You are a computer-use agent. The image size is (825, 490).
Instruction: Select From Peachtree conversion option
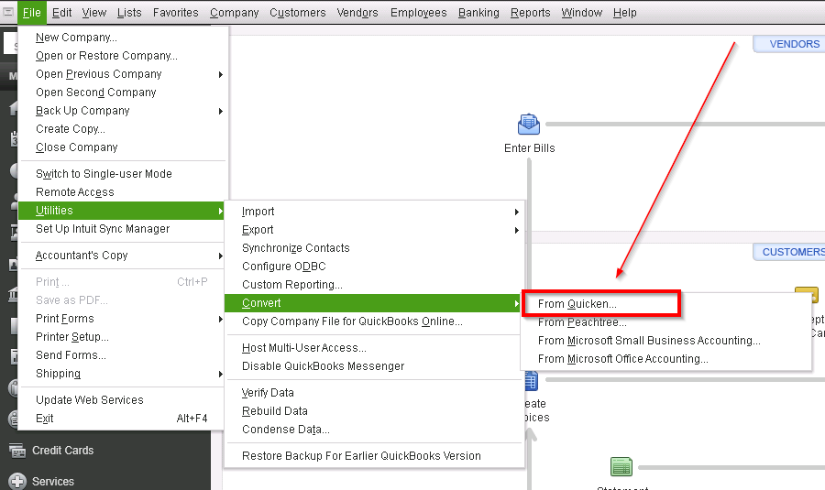point(582,322)
